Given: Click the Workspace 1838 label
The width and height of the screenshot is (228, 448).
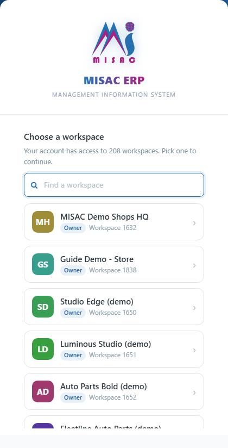Looking at the screenshot, I should coord(113,270).
